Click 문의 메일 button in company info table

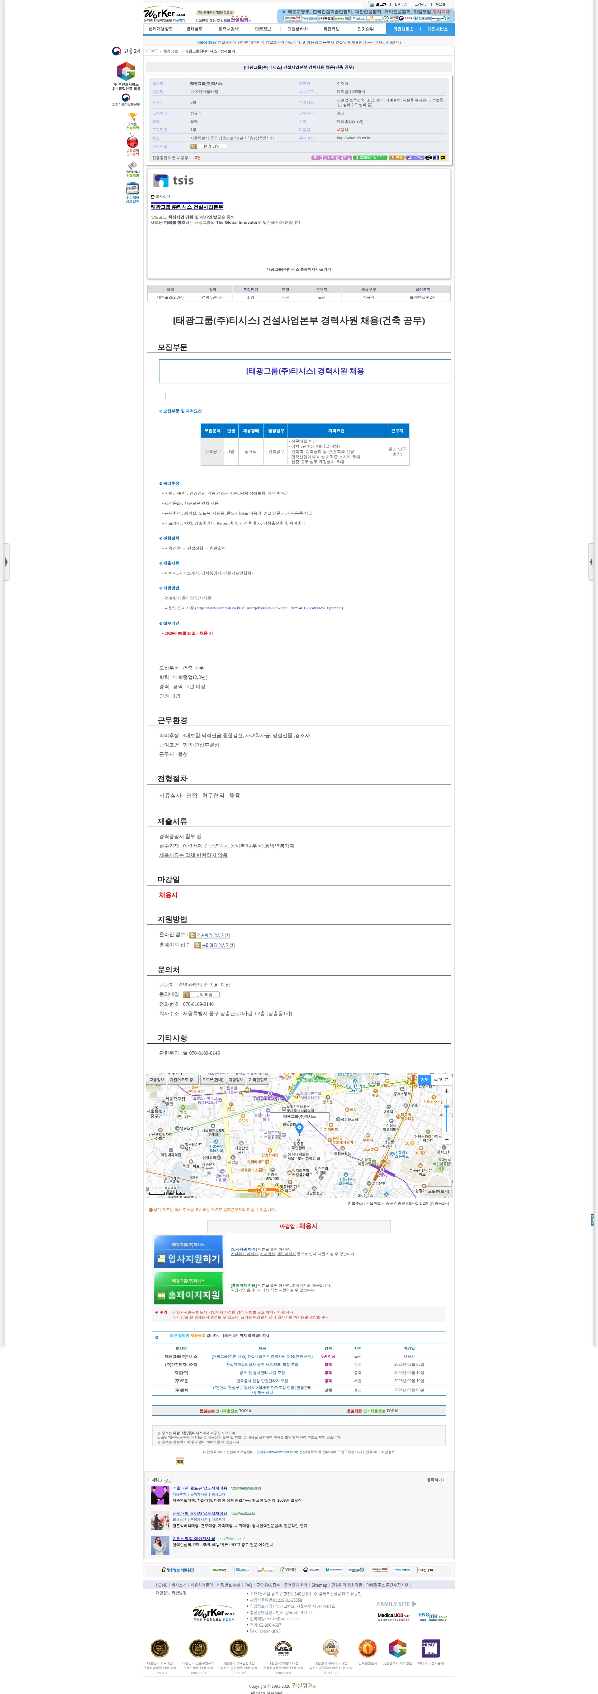click(208, 146)
